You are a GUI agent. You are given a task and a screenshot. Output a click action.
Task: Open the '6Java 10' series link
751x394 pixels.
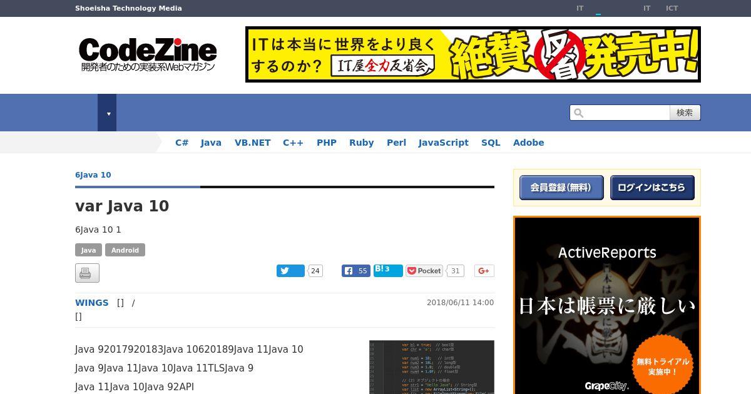point(93,175)
